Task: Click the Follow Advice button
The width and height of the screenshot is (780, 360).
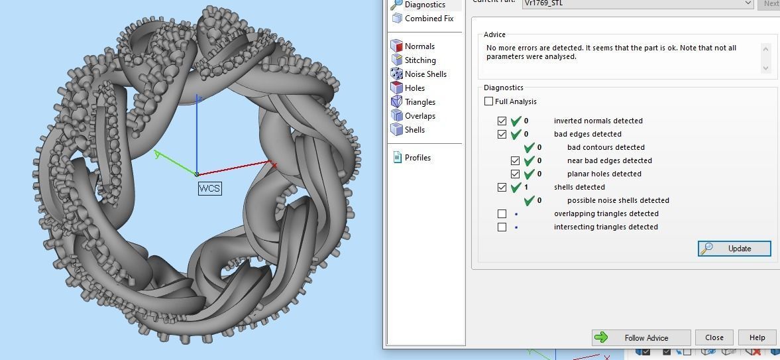Action: [641, 337]
